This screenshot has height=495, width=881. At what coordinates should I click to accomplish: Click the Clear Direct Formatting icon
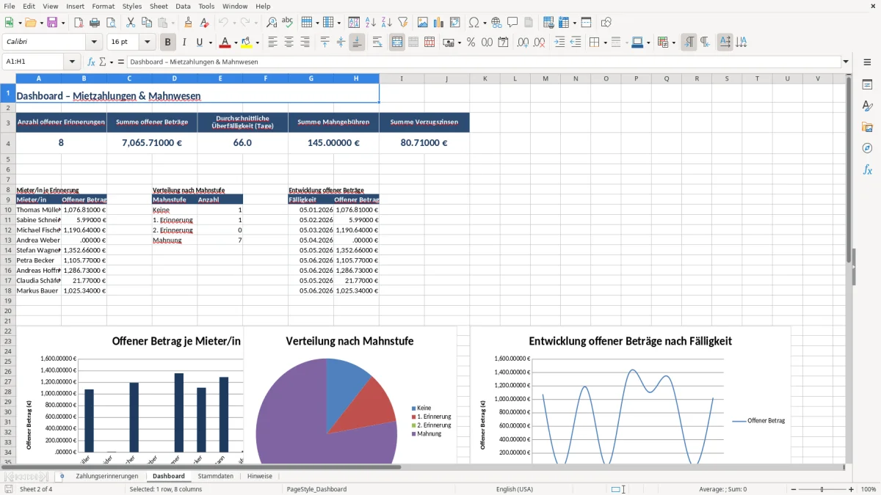click(203, 23)
